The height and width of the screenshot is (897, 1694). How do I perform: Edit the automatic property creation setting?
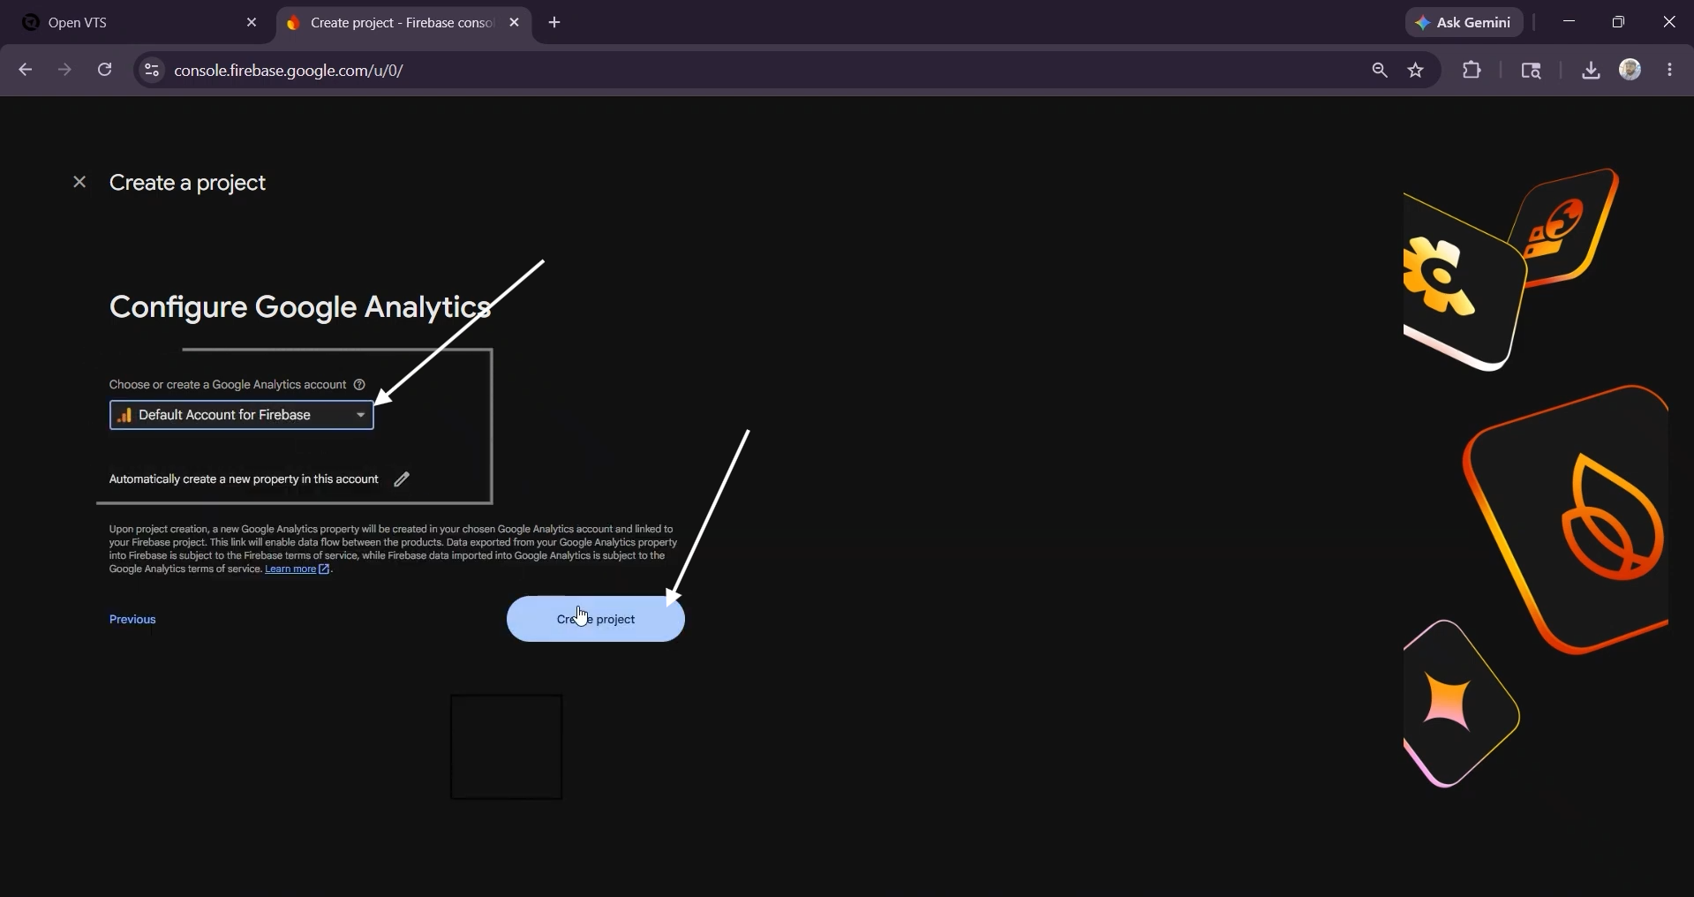[x=402, y=479]
